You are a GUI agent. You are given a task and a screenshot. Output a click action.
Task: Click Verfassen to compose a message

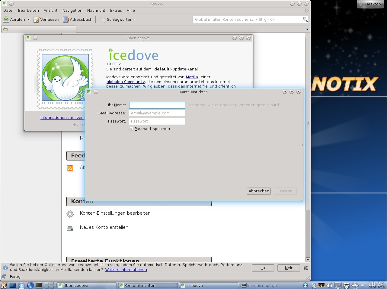[x=46, y=20]
